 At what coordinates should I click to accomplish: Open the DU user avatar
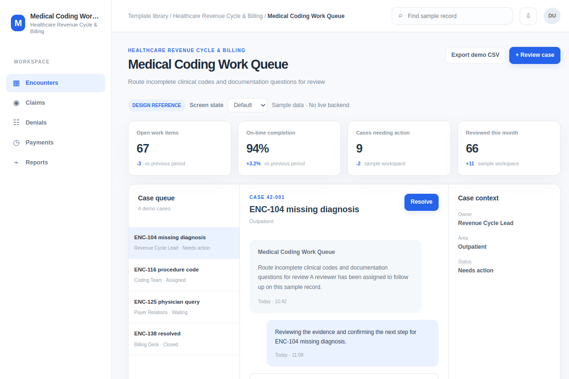tap(552, 16)
